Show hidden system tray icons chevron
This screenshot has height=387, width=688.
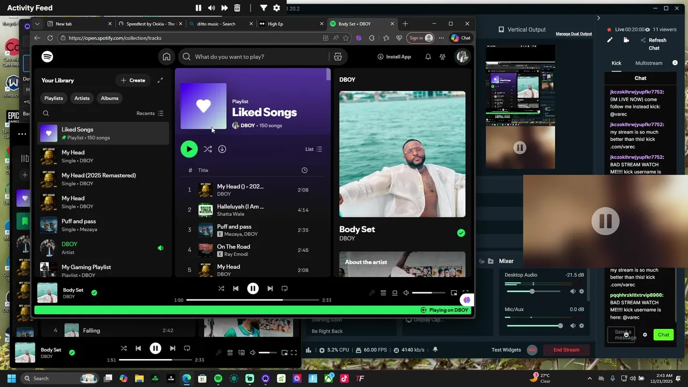pos(590,378)
